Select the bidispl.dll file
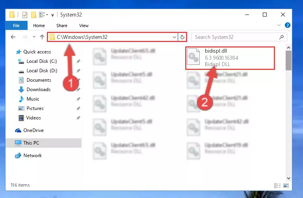The width and height of the screenshot is (303, 198). 230,58
